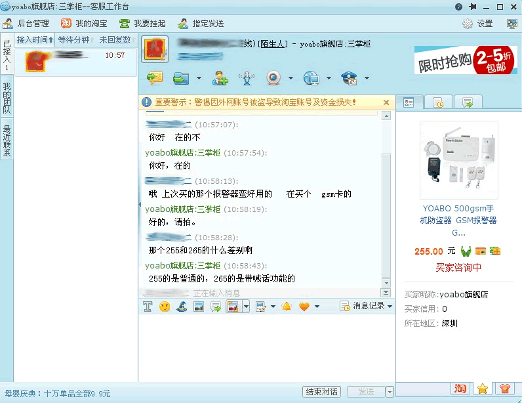Expand the send file dropdown arrow
Image resolution: width=522 pixels, height=403 pixels.
[199, 79]
